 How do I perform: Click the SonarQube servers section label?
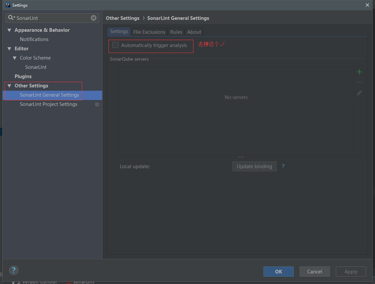(129, 59)
